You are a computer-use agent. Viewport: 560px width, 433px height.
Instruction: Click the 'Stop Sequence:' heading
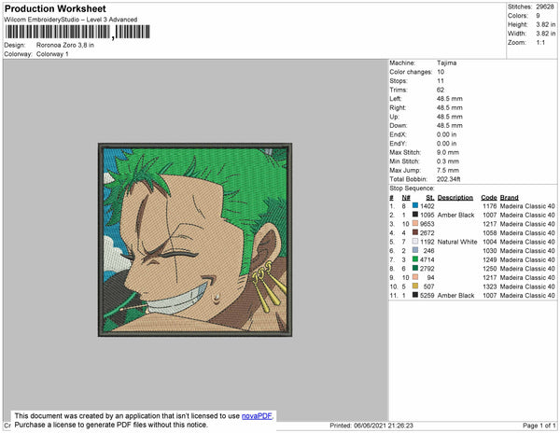(x=412, y=189)
